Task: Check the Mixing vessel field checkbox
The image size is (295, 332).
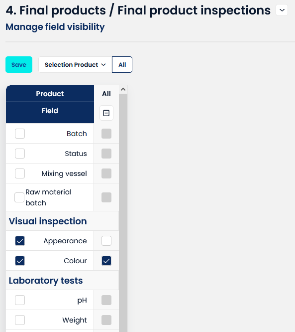Action: pos(20,173)
